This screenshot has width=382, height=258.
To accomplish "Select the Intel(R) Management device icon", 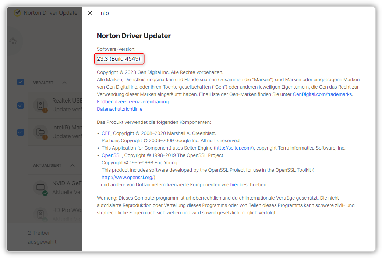I will pyautogui.click(x=40, y=132).
